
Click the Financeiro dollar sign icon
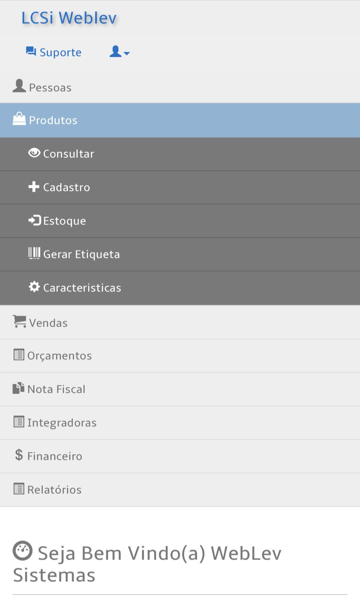[x=19, y=455]
